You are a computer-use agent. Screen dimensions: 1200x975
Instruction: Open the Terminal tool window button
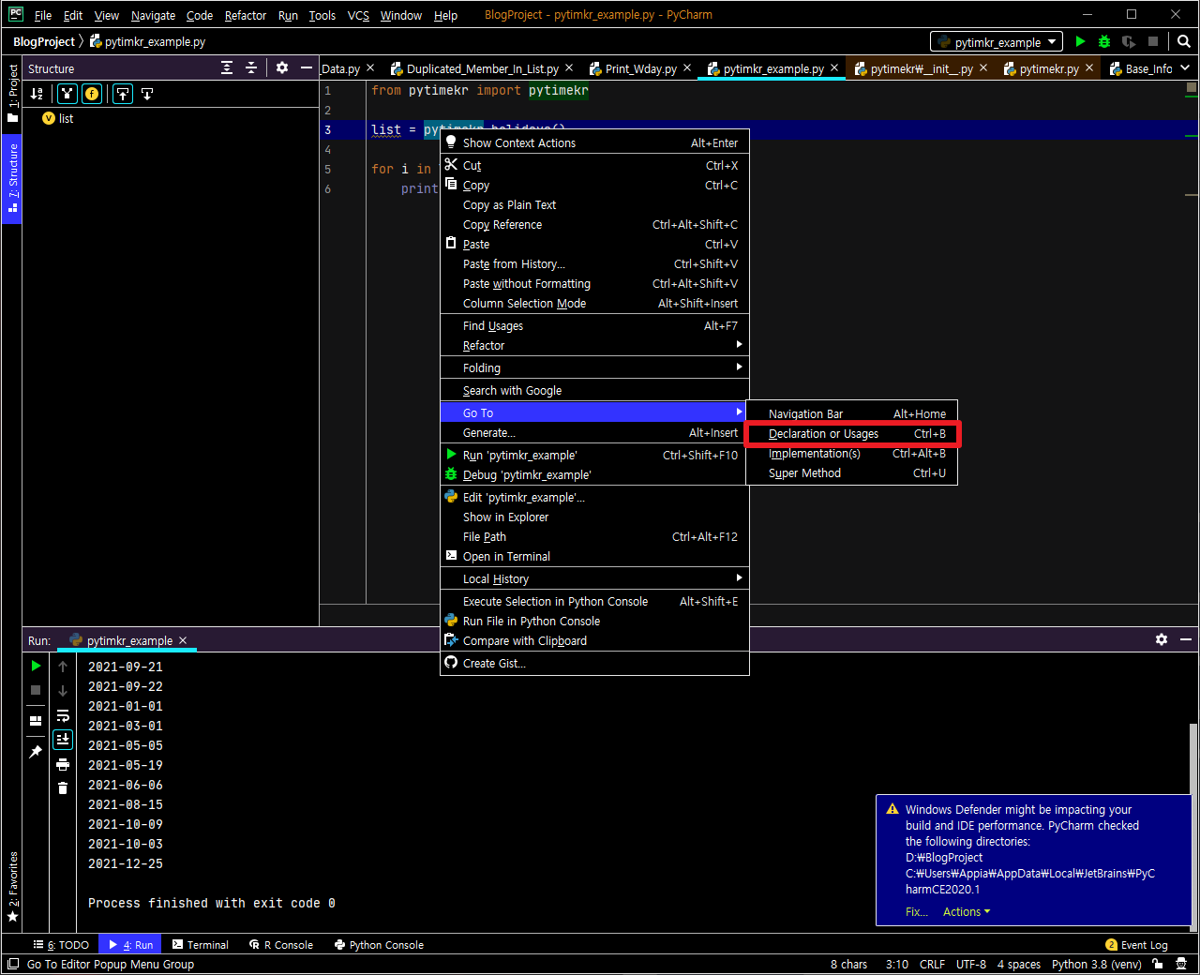point(201,945)
